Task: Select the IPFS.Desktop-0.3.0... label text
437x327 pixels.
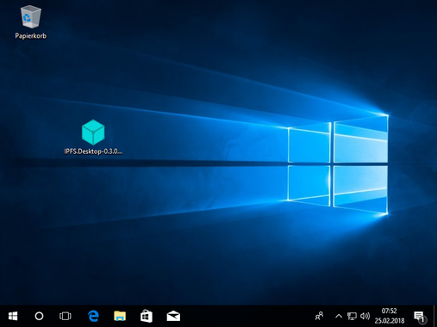Action: click(93, 151)
